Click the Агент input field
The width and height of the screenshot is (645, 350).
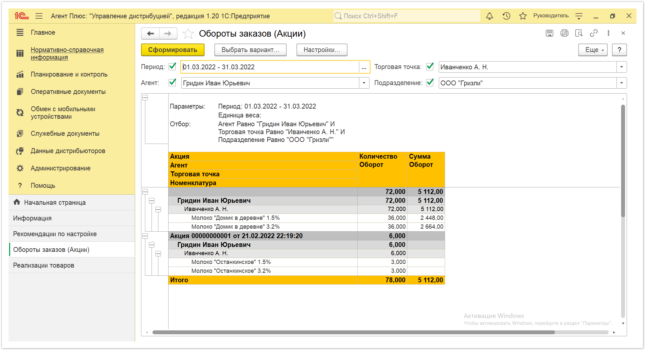270,83
